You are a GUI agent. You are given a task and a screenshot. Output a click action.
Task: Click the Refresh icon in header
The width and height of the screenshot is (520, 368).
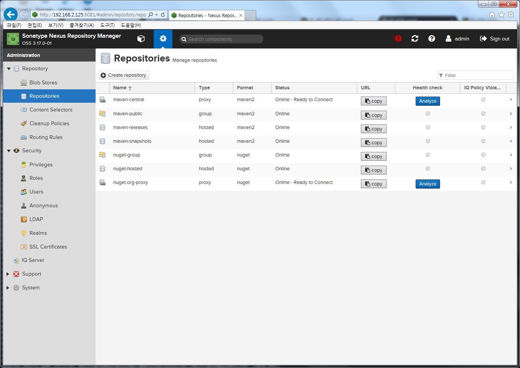415,39
